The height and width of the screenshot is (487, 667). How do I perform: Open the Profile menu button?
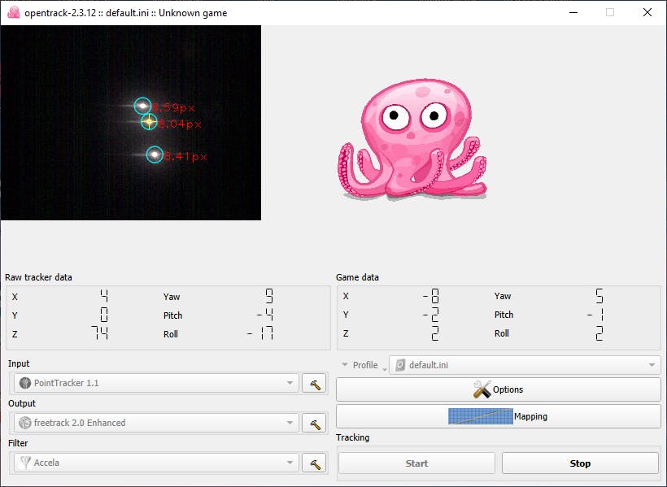[x=360, y=365]
